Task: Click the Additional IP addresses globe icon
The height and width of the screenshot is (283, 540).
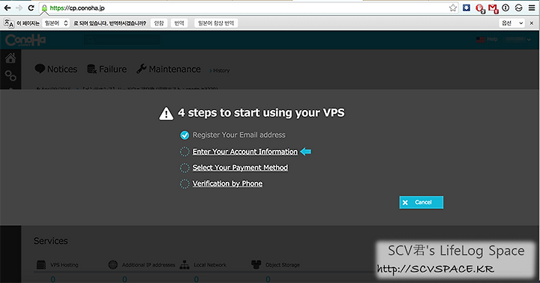Action: 112,265
